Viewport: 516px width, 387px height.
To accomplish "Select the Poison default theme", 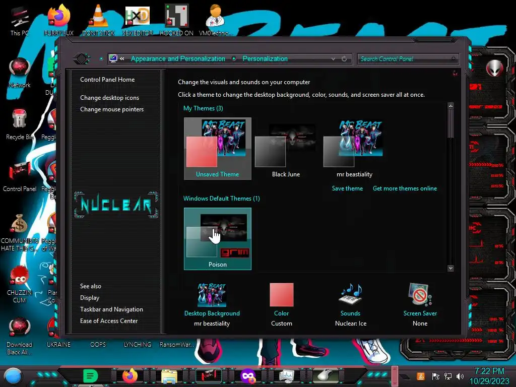I will click(x=218, y=238).
